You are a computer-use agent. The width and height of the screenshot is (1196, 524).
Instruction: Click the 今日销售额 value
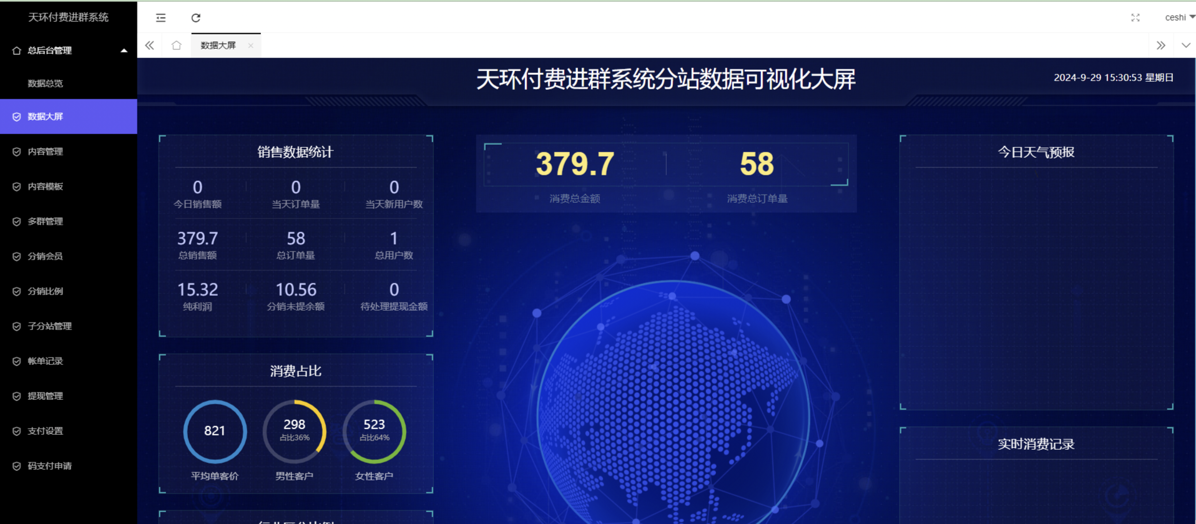[x=198, y=187]
